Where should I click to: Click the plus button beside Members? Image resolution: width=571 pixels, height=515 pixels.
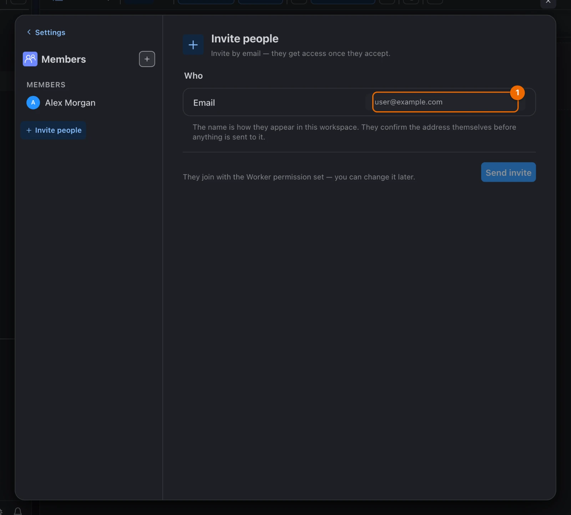147,59
